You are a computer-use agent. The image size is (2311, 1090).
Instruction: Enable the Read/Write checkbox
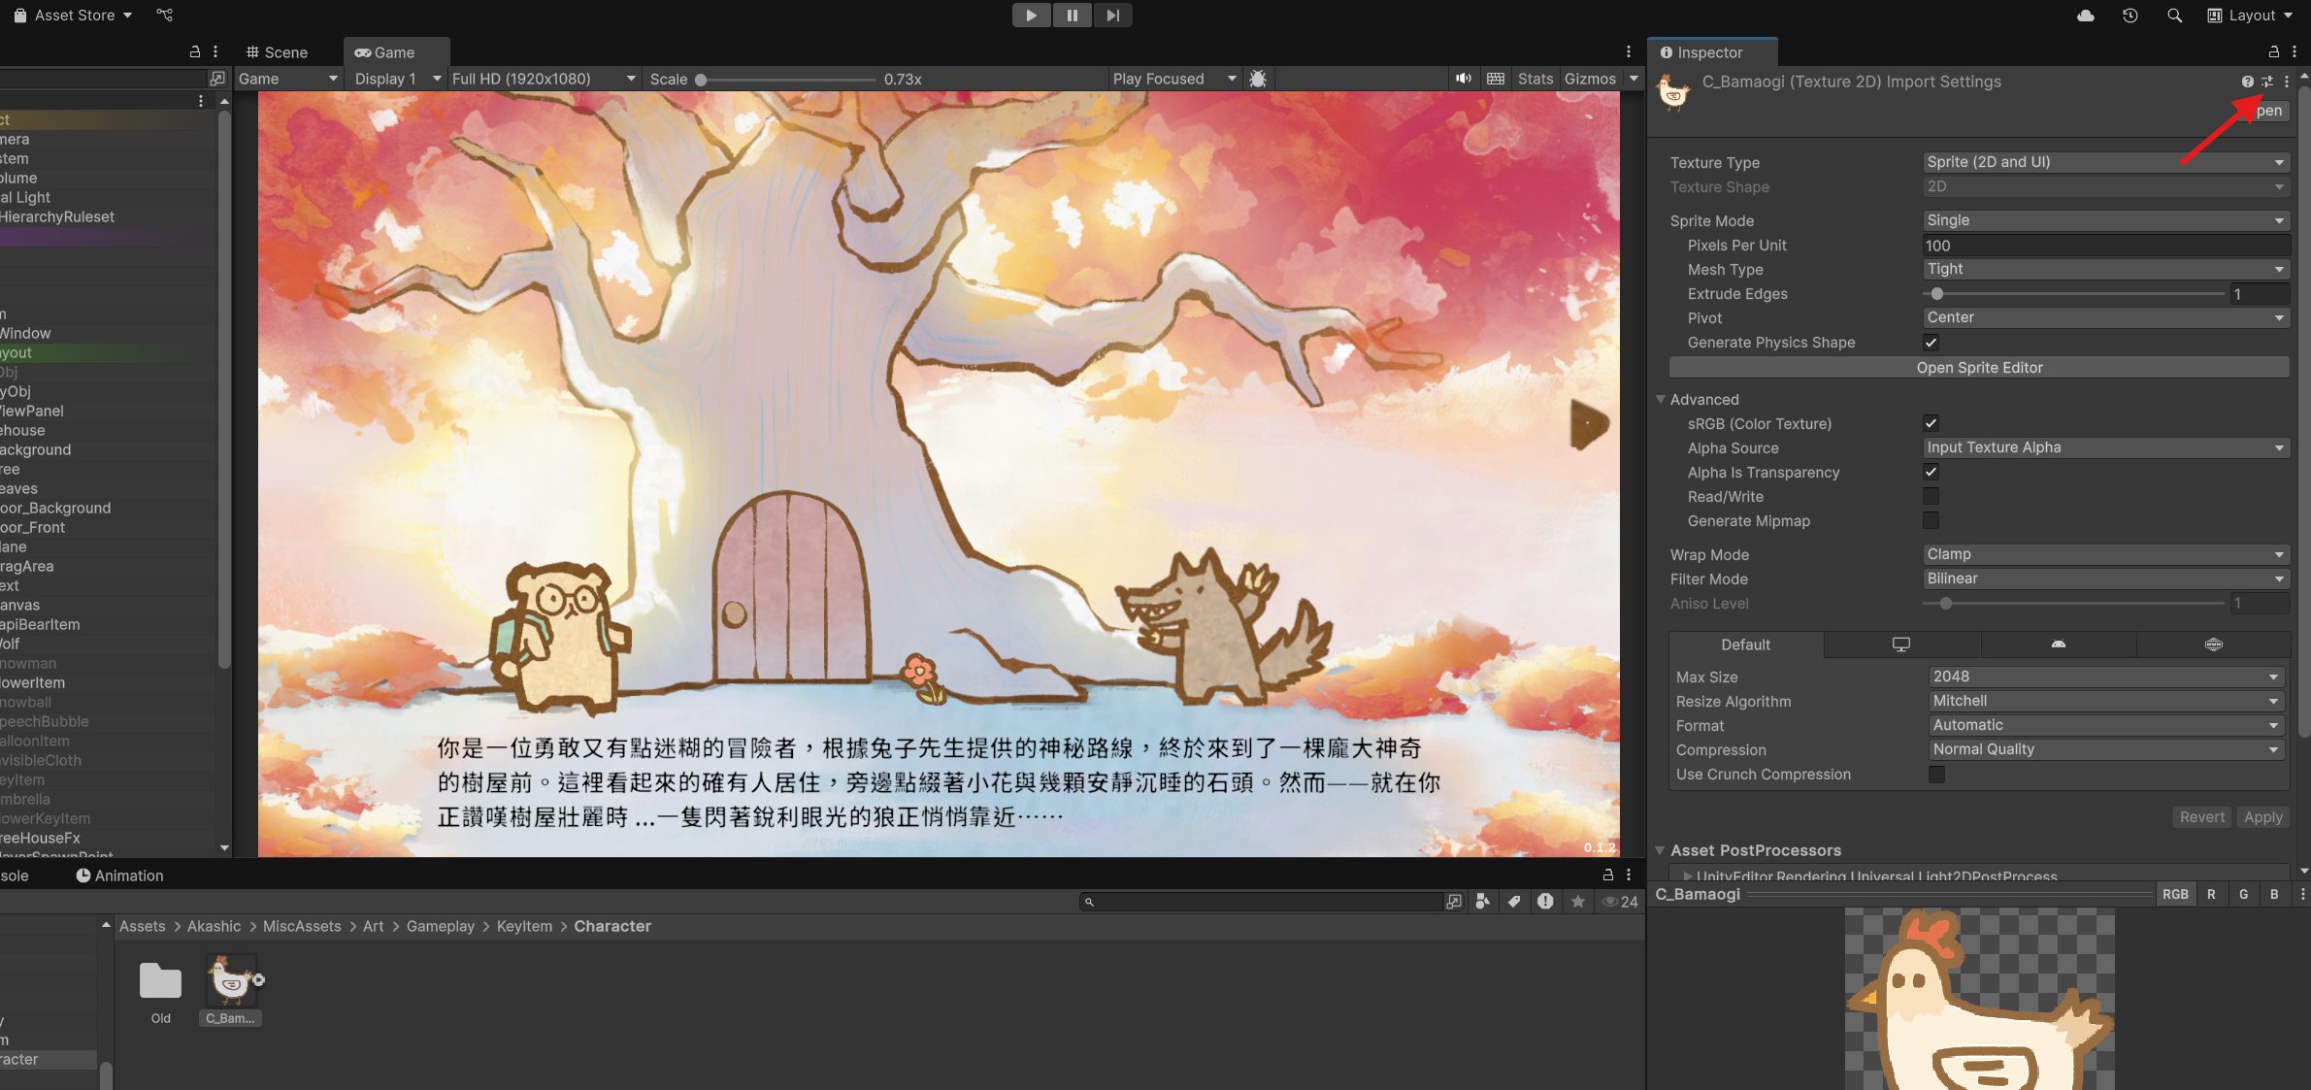click(1931, 497)
